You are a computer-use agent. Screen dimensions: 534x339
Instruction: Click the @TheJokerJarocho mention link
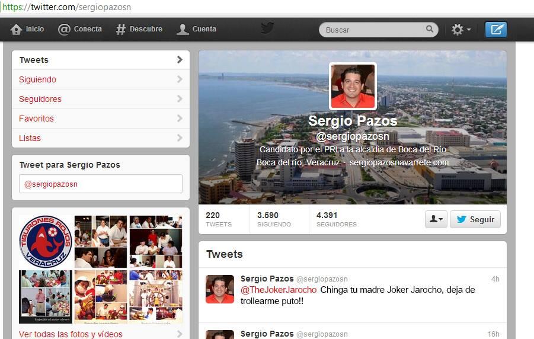point(279,290)
